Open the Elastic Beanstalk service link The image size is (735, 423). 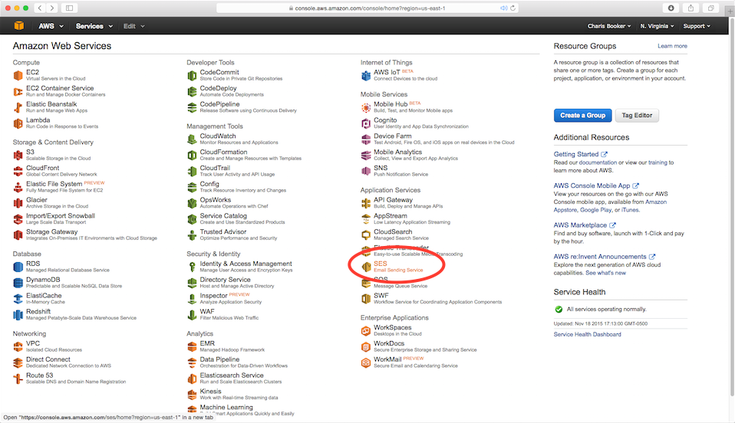point(51,104)
